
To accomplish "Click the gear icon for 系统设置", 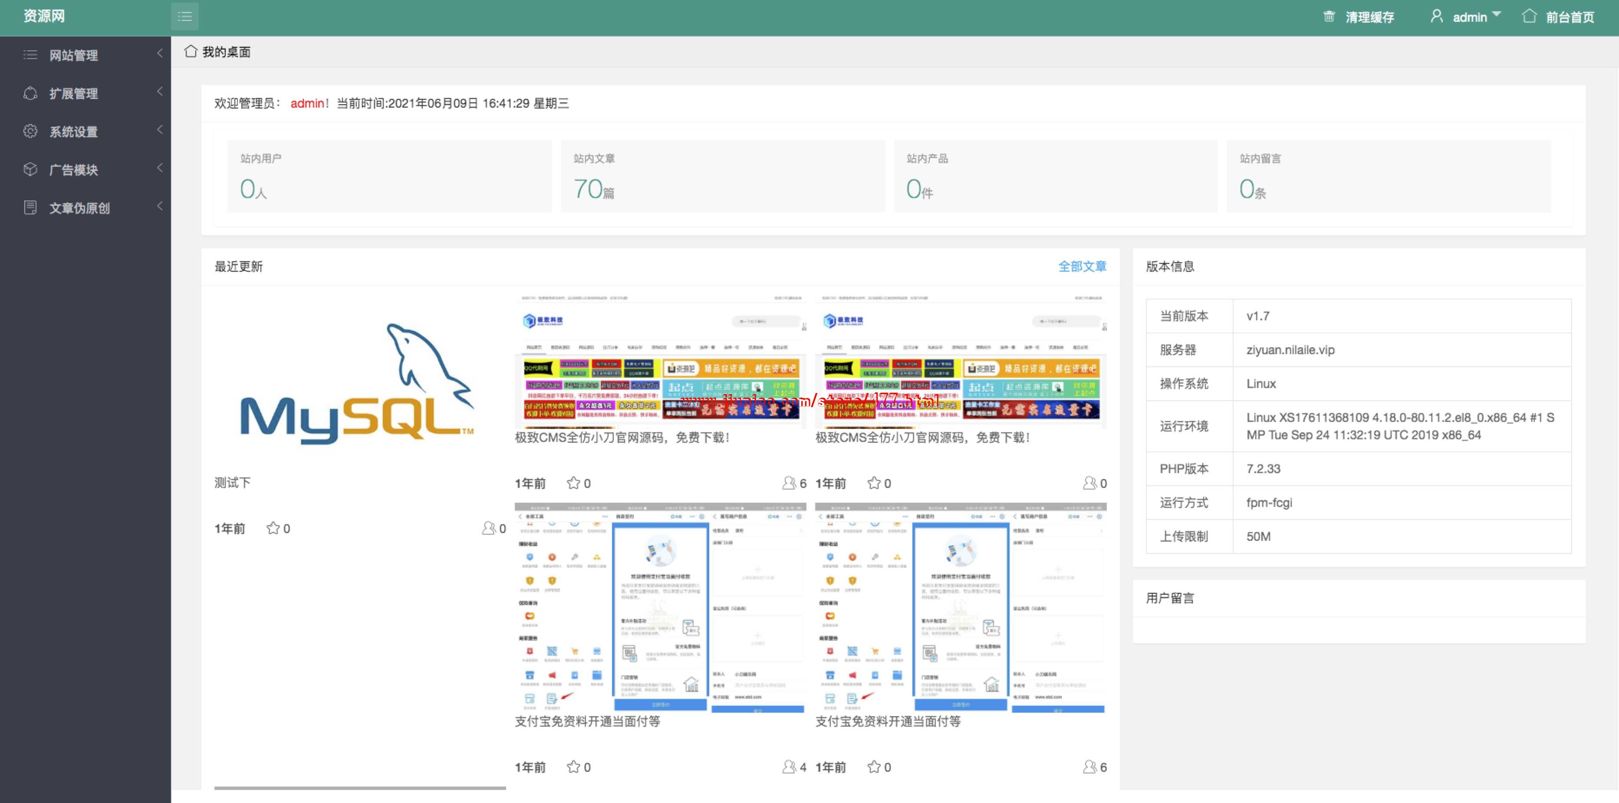I will point(30,132).
